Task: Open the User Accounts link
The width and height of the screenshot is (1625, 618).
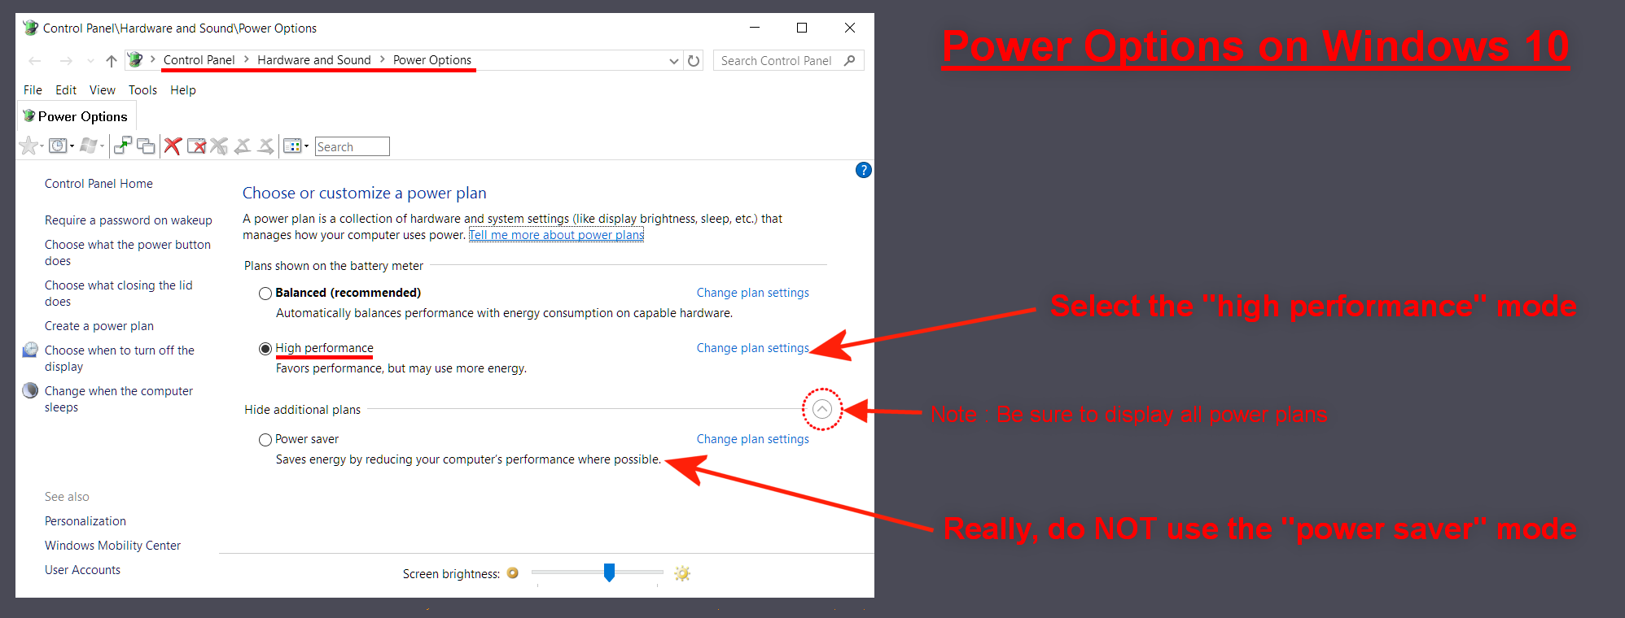Action: tap(82, 570)
